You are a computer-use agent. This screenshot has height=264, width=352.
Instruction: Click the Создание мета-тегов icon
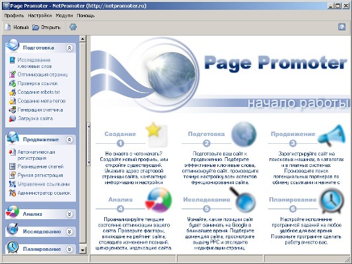pyautogui.click(x=13, y=101)
